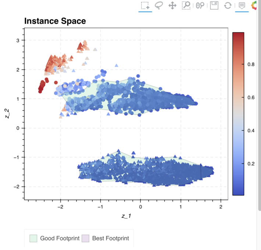Screen dimensions: 261x250
Task: Toggle Good Footprint legend entry
Action: pyautogui.click(x=55, y=238)
